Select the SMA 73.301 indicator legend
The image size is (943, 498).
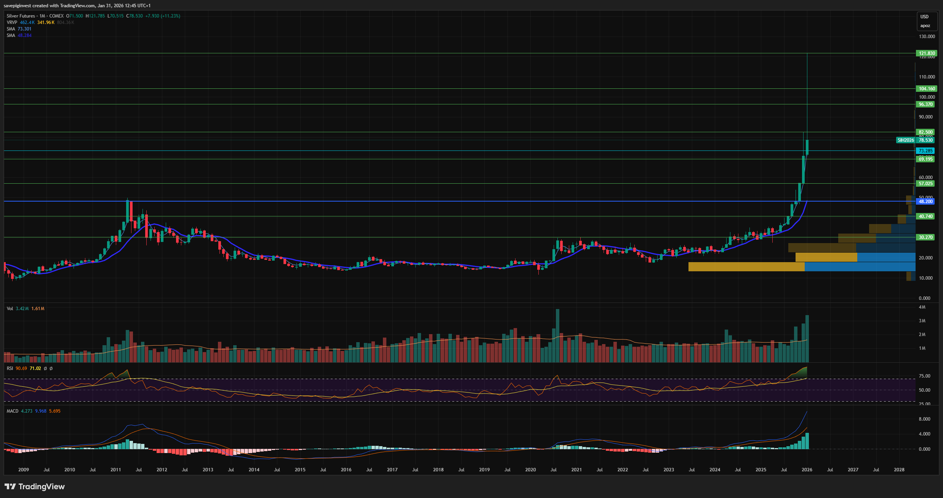pos(11,29)
